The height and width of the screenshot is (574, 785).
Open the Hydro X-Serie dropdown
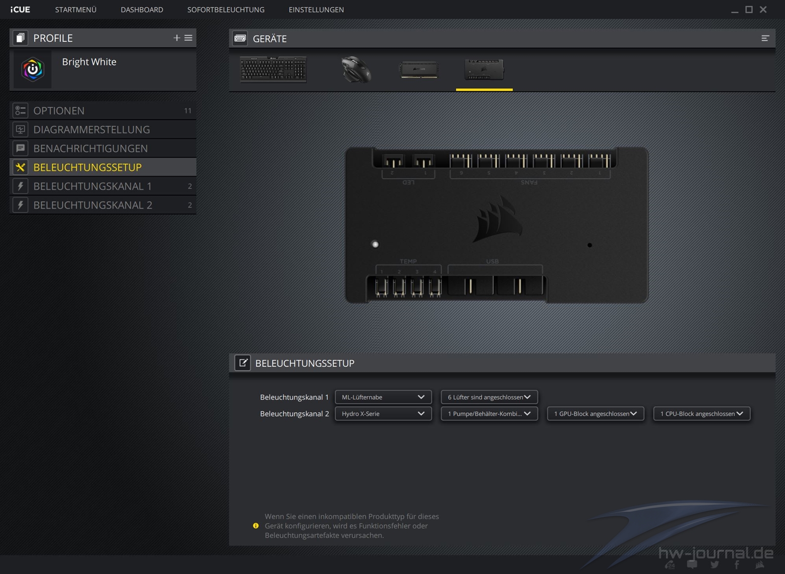[383, 414]
